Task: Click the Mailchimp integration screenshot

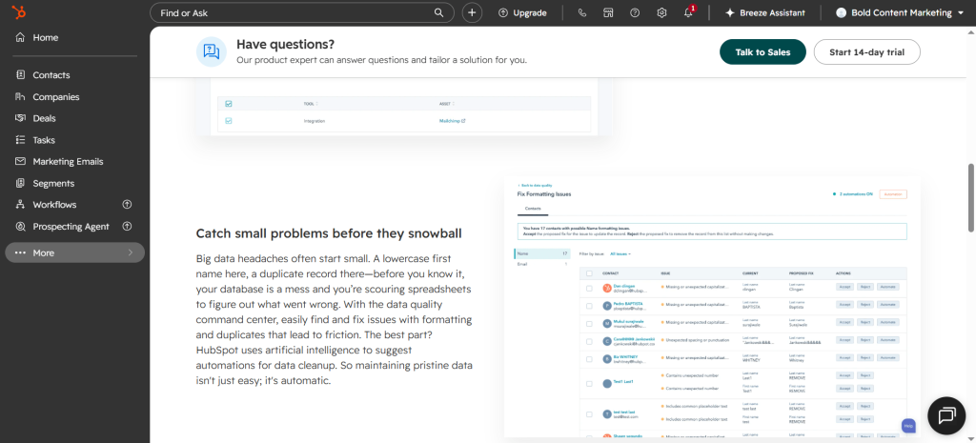Action: point(404,107)
